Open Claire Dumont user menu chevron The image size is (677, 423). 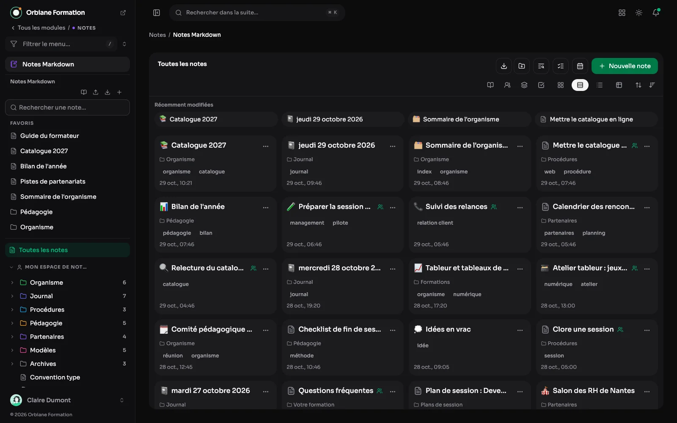pos(122,400)
